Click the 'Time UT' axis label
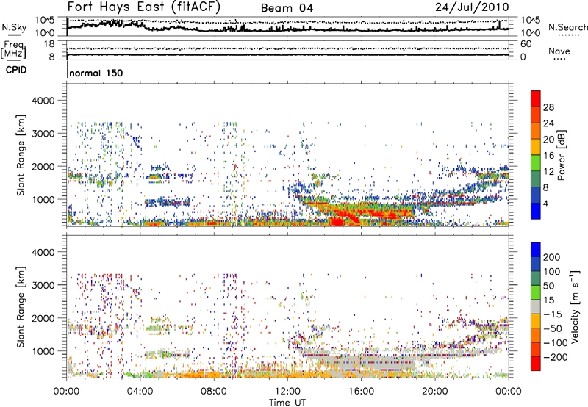The image size is (588, 407). [x=287, y=403]
